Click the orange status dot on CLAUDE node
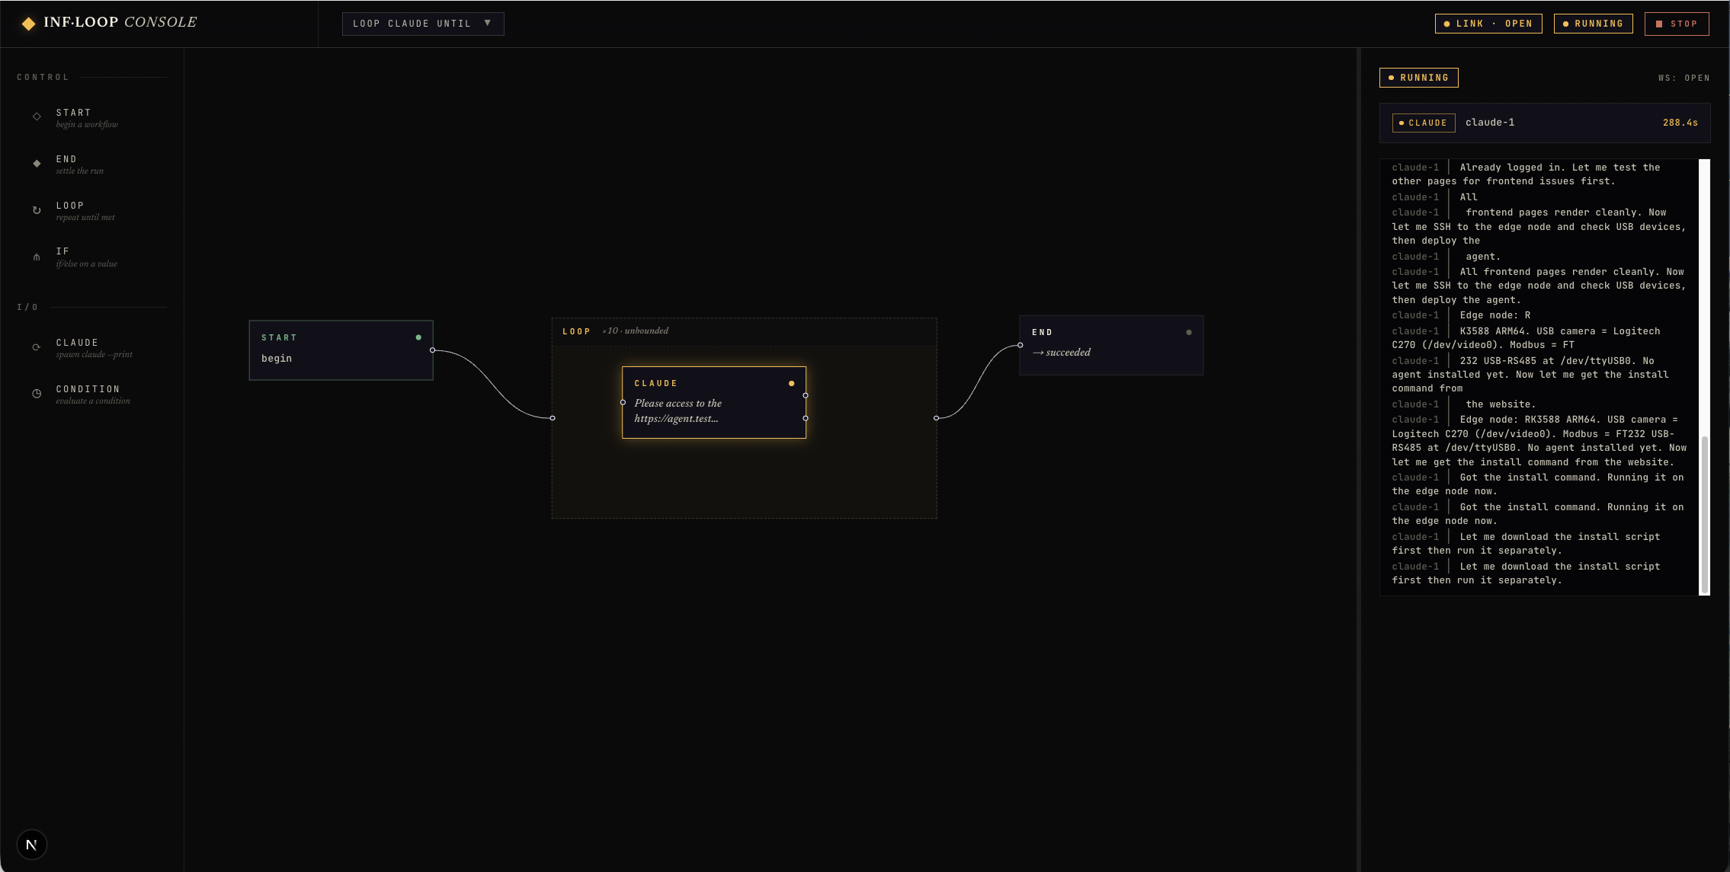 (x=791, y=383)
